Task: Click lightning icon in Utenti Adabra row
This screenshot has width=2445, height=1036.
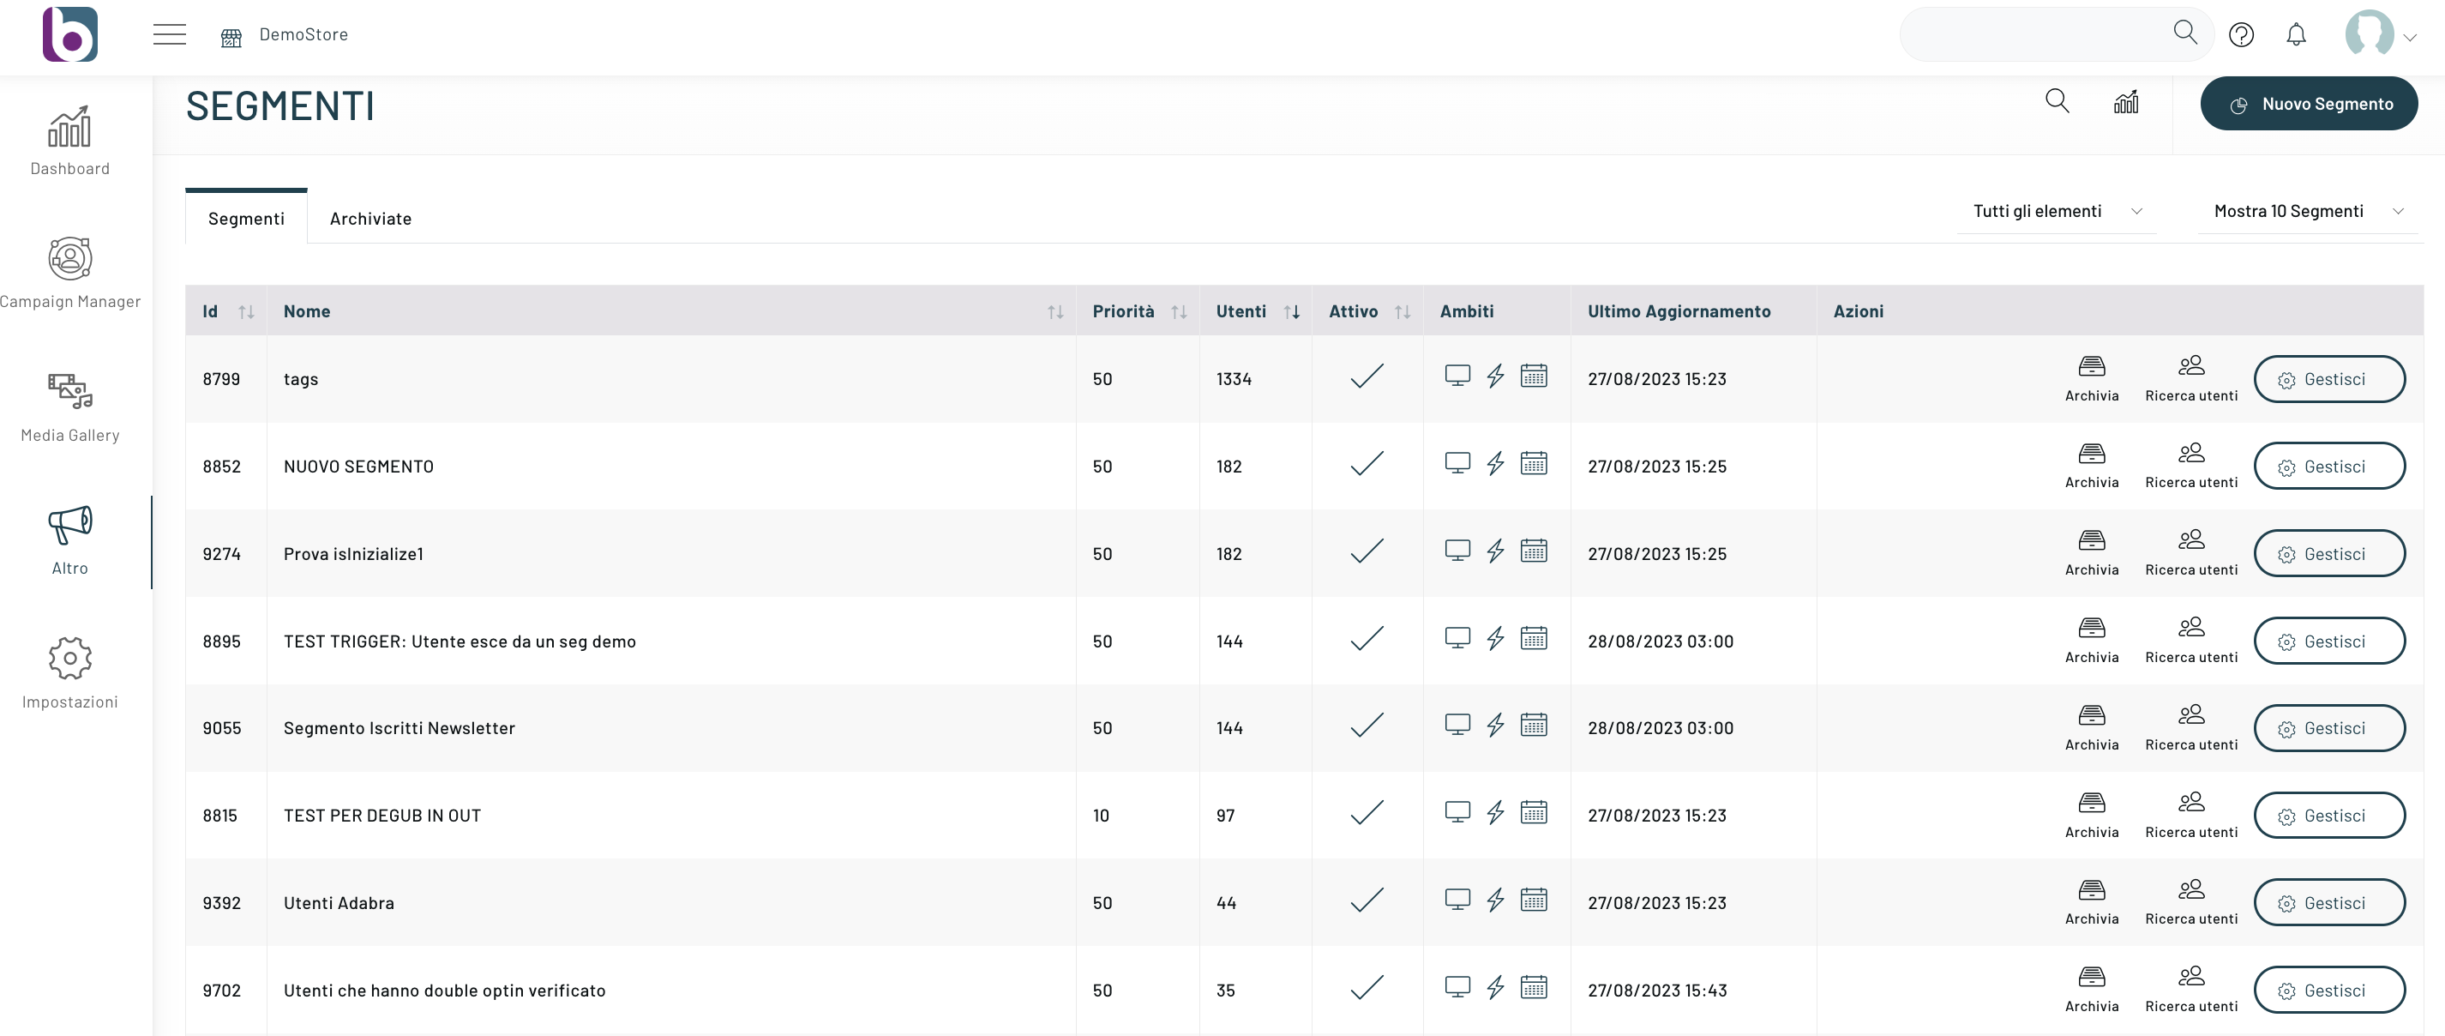Action: (x=1495, y=900)
